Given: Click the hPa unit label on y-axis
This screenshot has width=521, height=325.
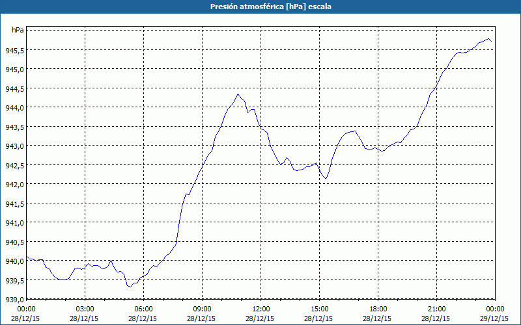Looking at the screenshot, I should (x=18, y=30).
